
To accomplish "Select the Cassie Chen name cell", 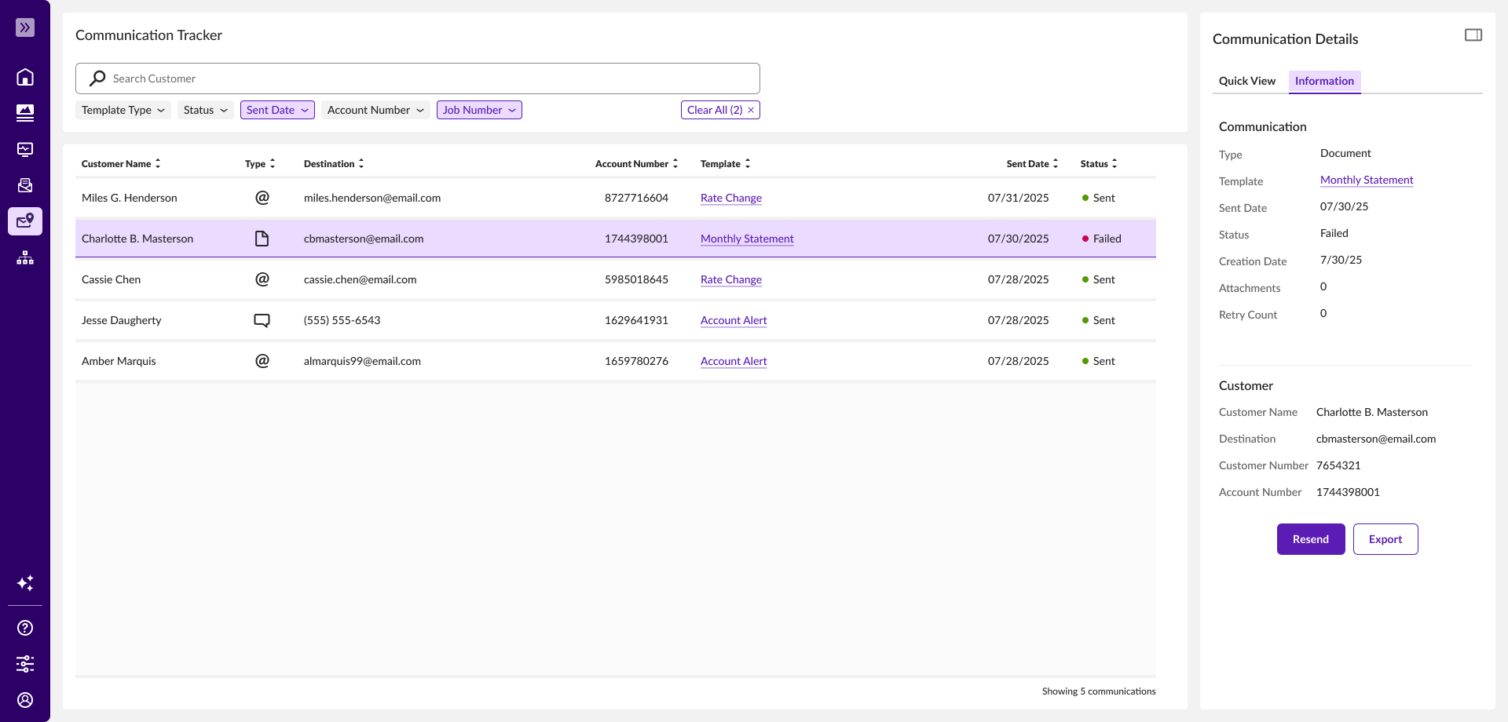I will pyautogui.click(x=112, y=279).
